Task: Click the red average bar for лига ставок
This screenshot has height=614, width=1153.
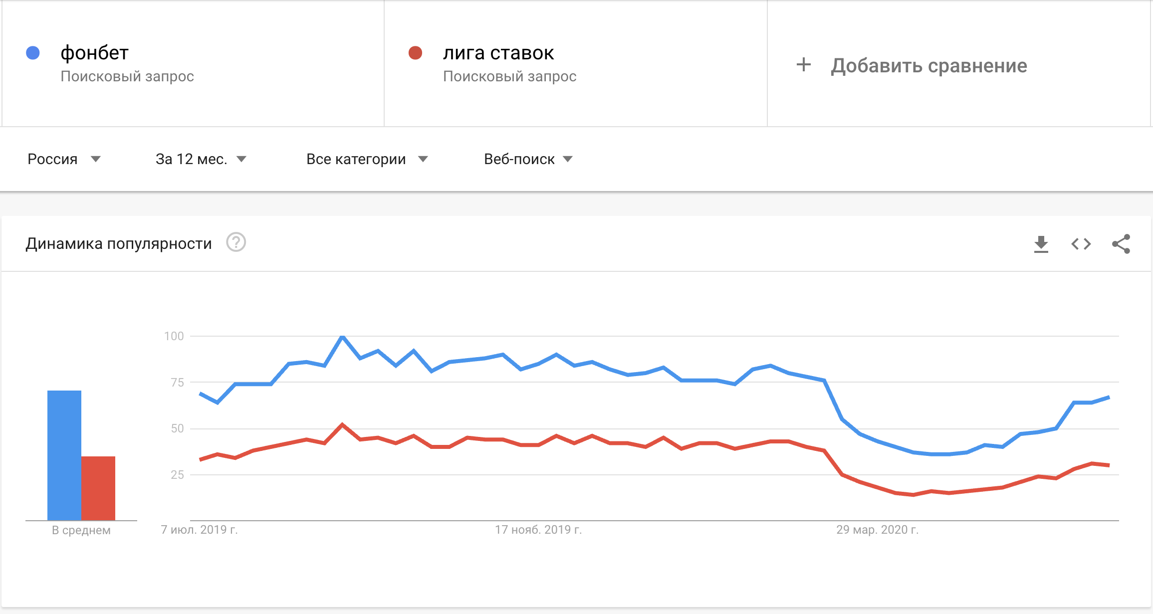Action: pos(98,488)
